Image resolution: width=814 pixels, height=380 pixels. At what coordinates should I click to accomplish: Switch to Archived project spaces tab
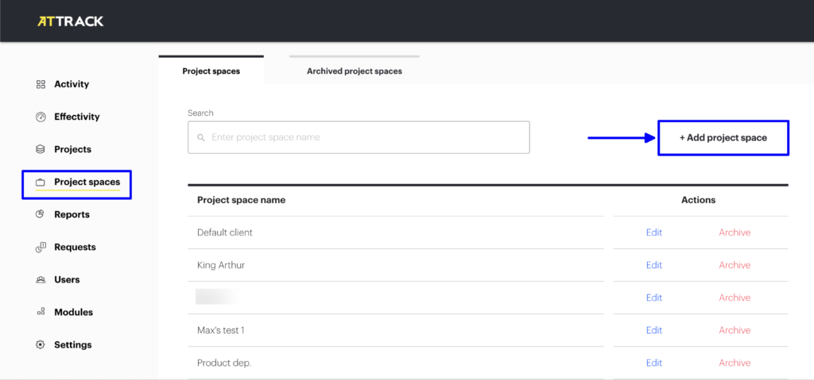coord(355,71)
